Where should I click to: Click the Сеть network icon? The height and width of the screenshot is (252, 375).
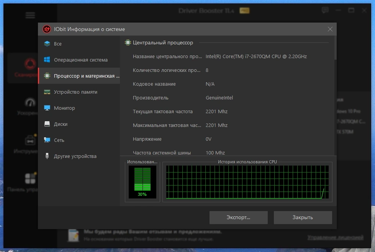(47, 140)
